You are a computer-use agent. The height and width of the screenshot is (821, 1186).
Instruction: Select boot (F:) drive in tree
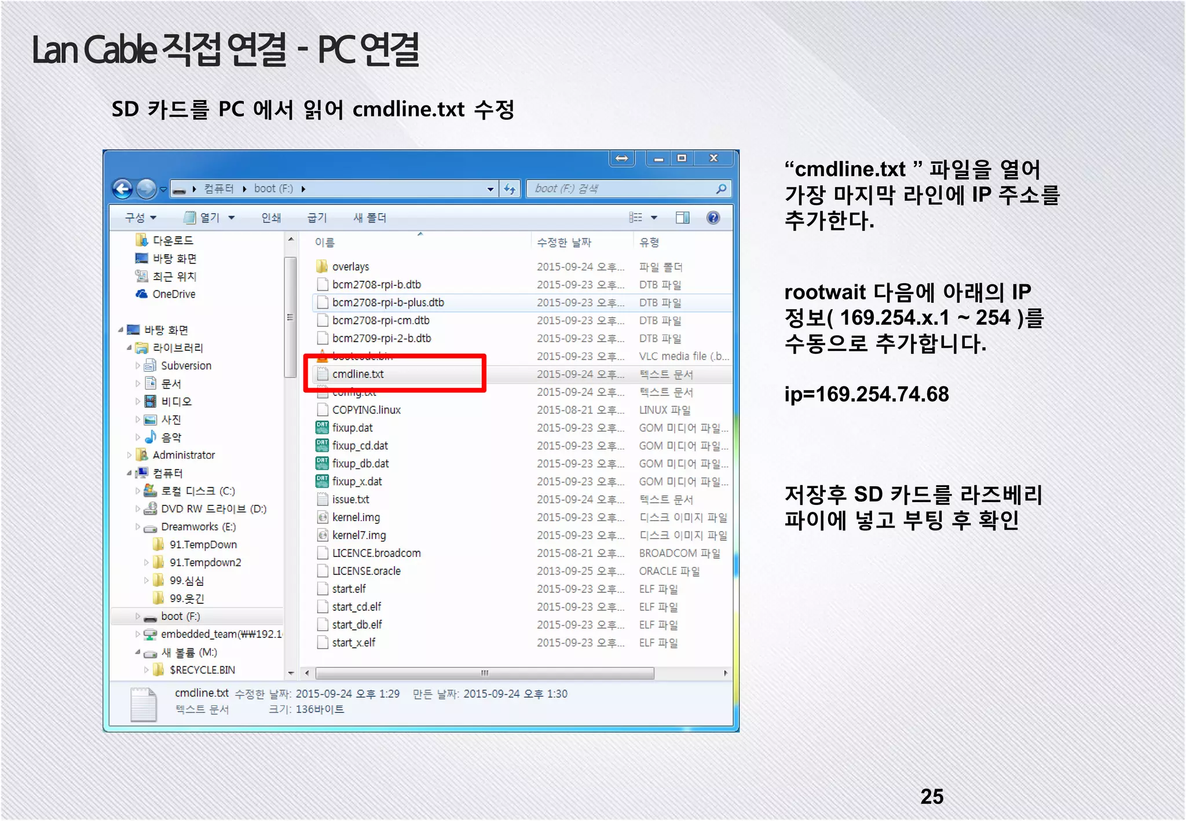click(180, 617)
